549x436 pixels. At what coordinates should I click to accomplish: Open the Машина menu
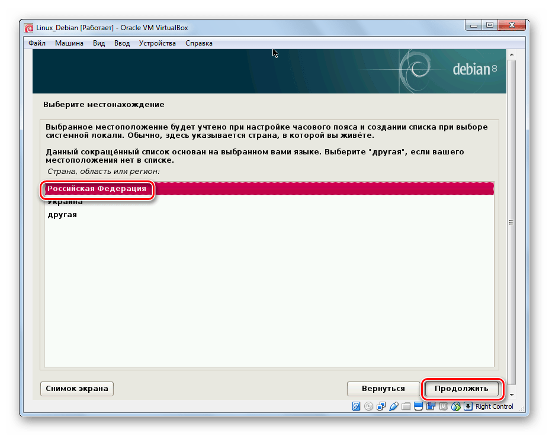(69, 43)
